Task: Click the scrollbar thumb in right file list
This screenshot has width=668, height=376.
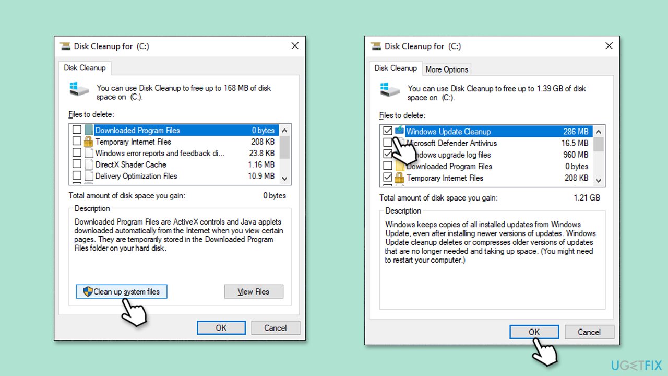Action: (599, 144)
